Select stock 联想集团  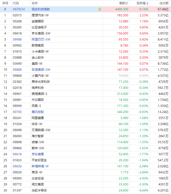pos(38,46)
